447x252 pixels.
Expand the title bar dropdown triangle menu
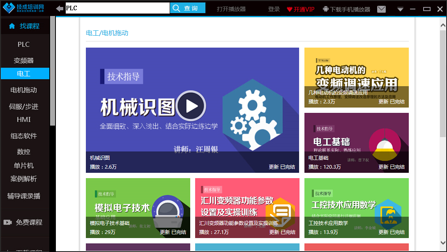(x=400, y=9)
